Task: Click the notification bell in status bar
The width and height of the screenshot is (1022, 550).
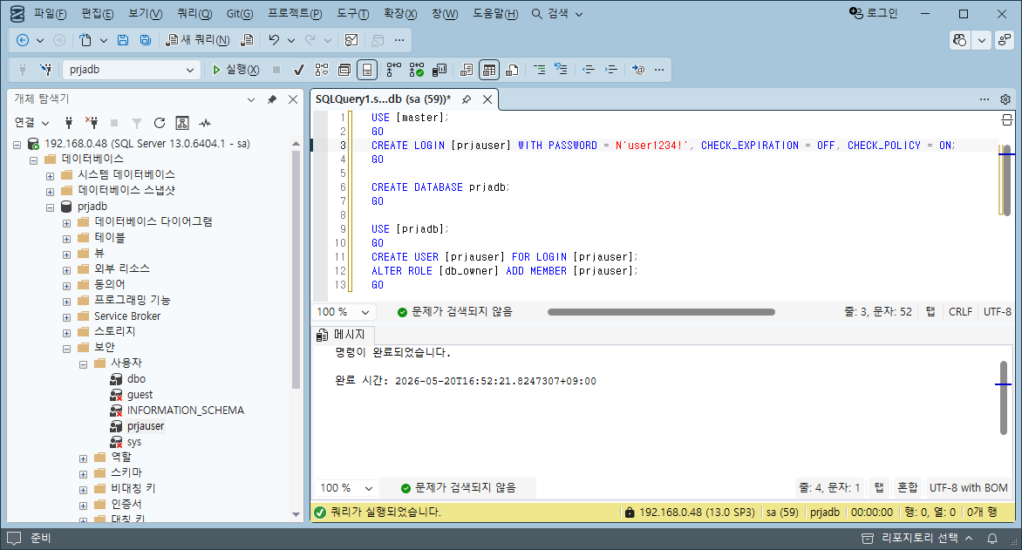Action: click(992, 539)
